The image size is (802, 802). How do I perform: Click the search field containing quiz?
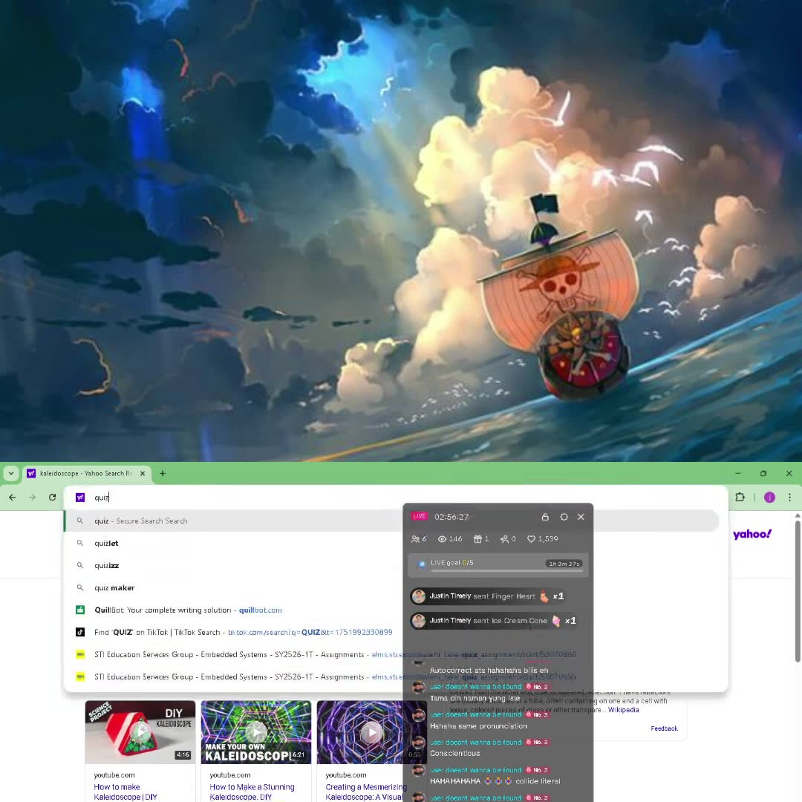tap(223, 498)
